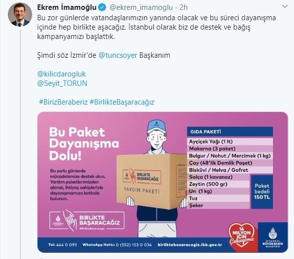Open Ekrem İmamoğlu's profile avatar
The width and height of the screenshot is (294, 259).
tap(20, 15)
